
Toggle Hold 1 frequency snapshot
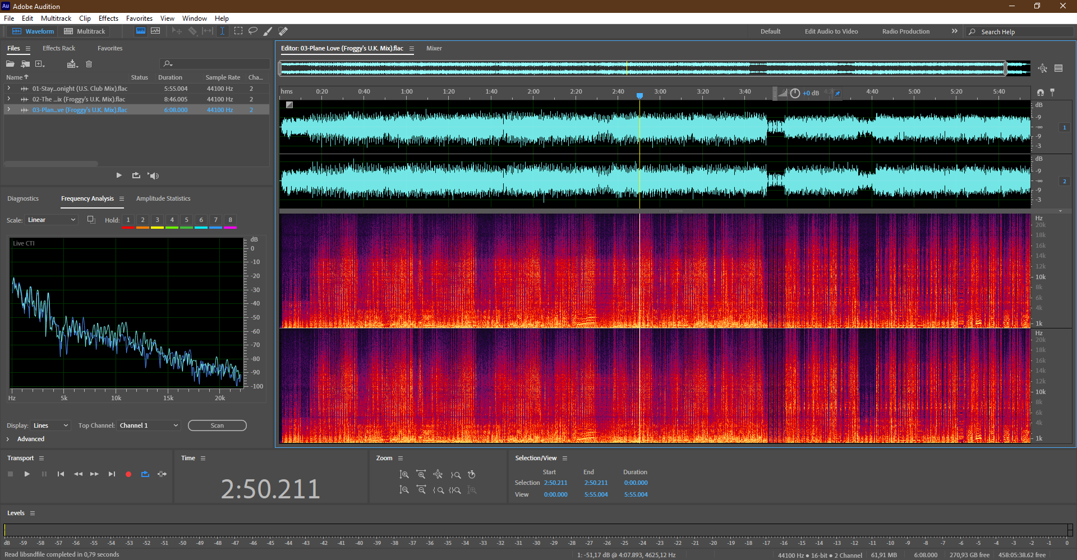128,220
